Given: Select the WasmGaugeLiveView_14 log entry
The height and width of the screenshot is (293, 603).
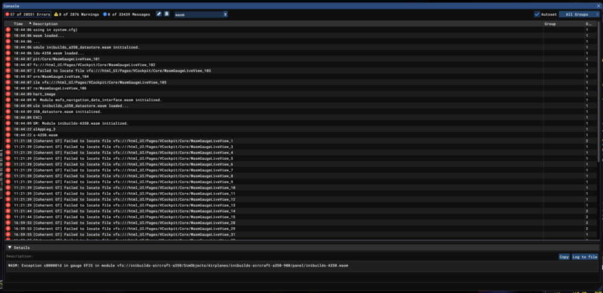Looking at the screenshot, I should click(x=300, y=212).
